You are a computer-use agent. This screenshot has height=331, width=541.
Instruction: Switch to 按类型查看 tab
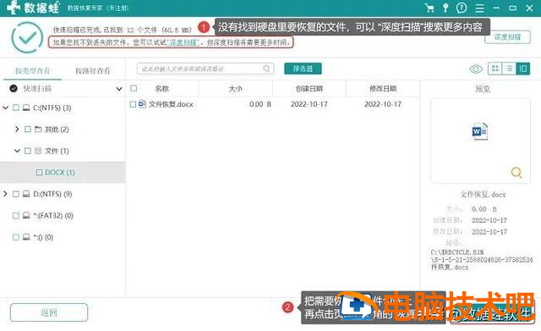[x=32, y=71]
